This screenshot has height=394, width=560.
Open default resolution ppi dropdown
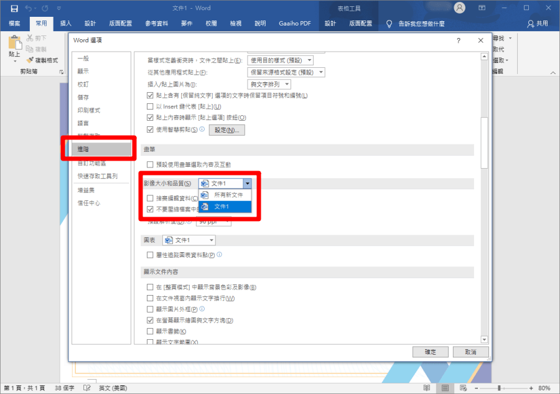point(213,222)
